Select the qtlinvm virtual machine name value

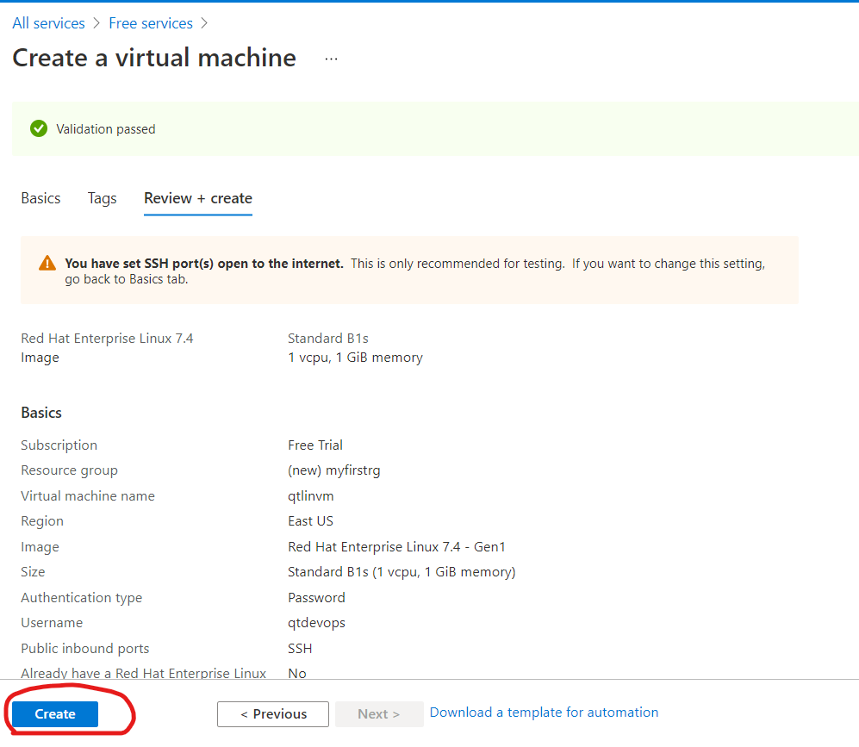point(311,496)
